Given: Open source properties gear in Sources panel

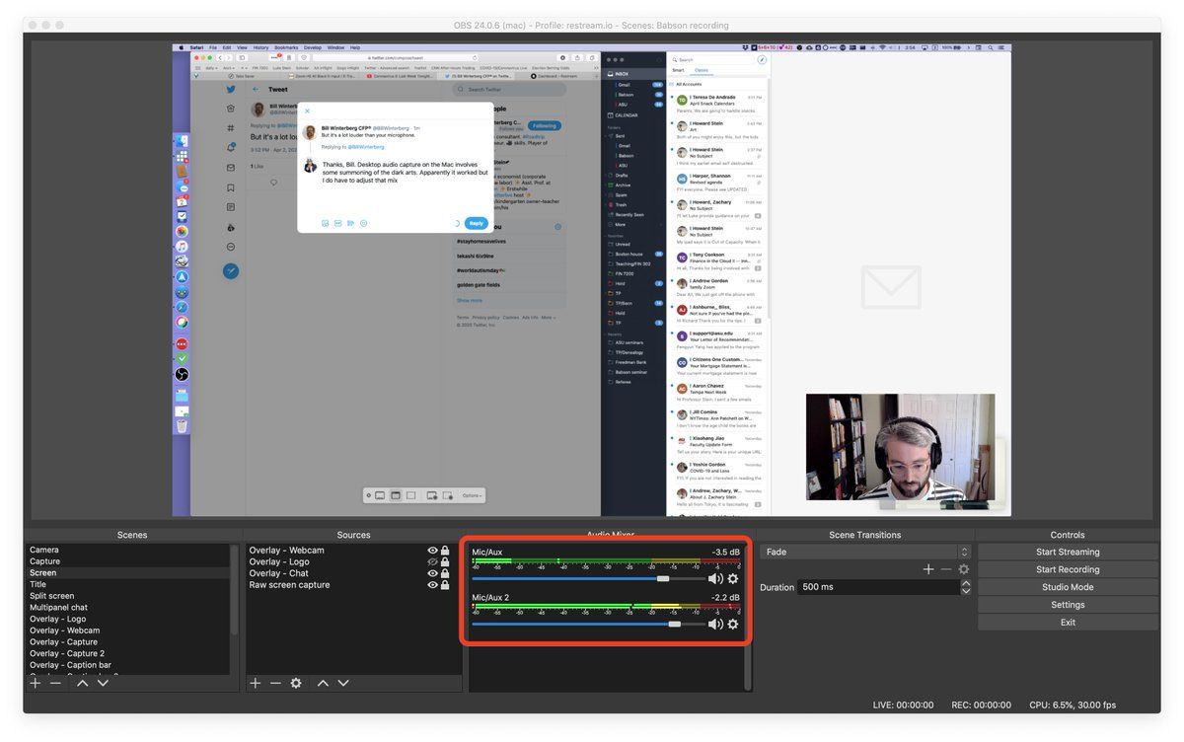Looking at the screenshot, I should coord(296,683).
